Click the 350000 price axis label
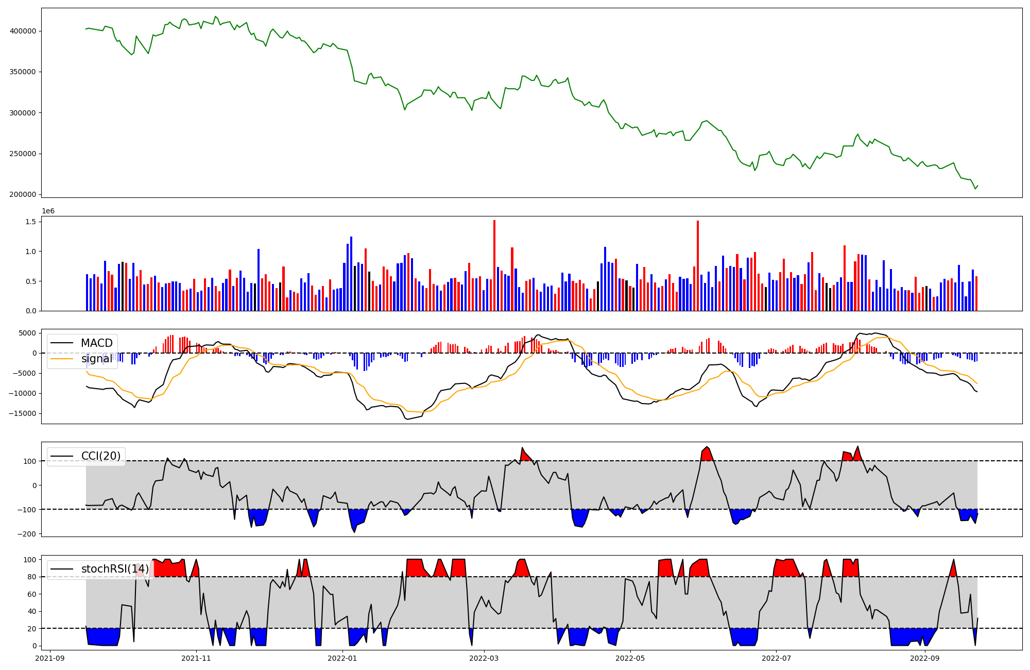The height and width of the screenshot is (670, 1030). click(23, 72)
